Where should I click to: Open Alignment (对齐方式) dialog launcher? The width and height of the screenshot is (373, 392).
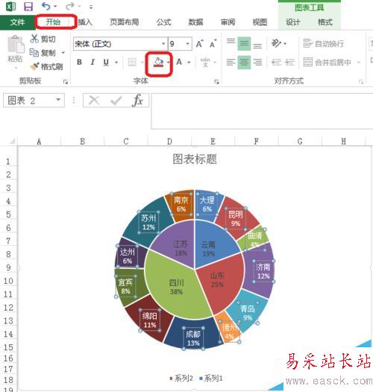coord(361,82)
